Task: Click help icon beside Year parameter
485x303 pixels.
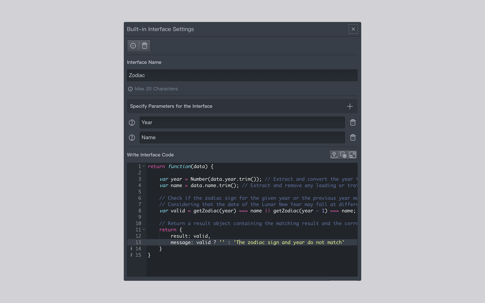Action: coord(132,122)
